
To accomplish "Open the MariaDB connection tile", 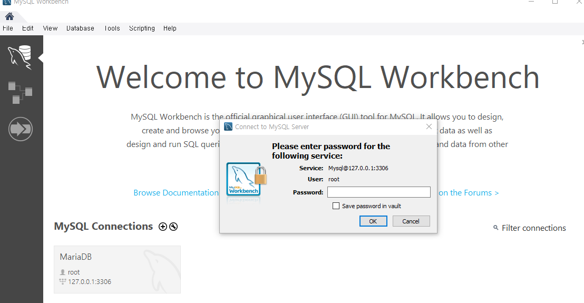I will click(118, 269).
